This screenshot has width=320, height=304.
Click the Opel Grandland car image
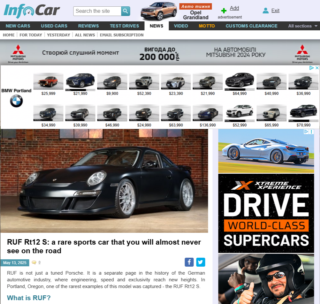click(x=159, y=11)
